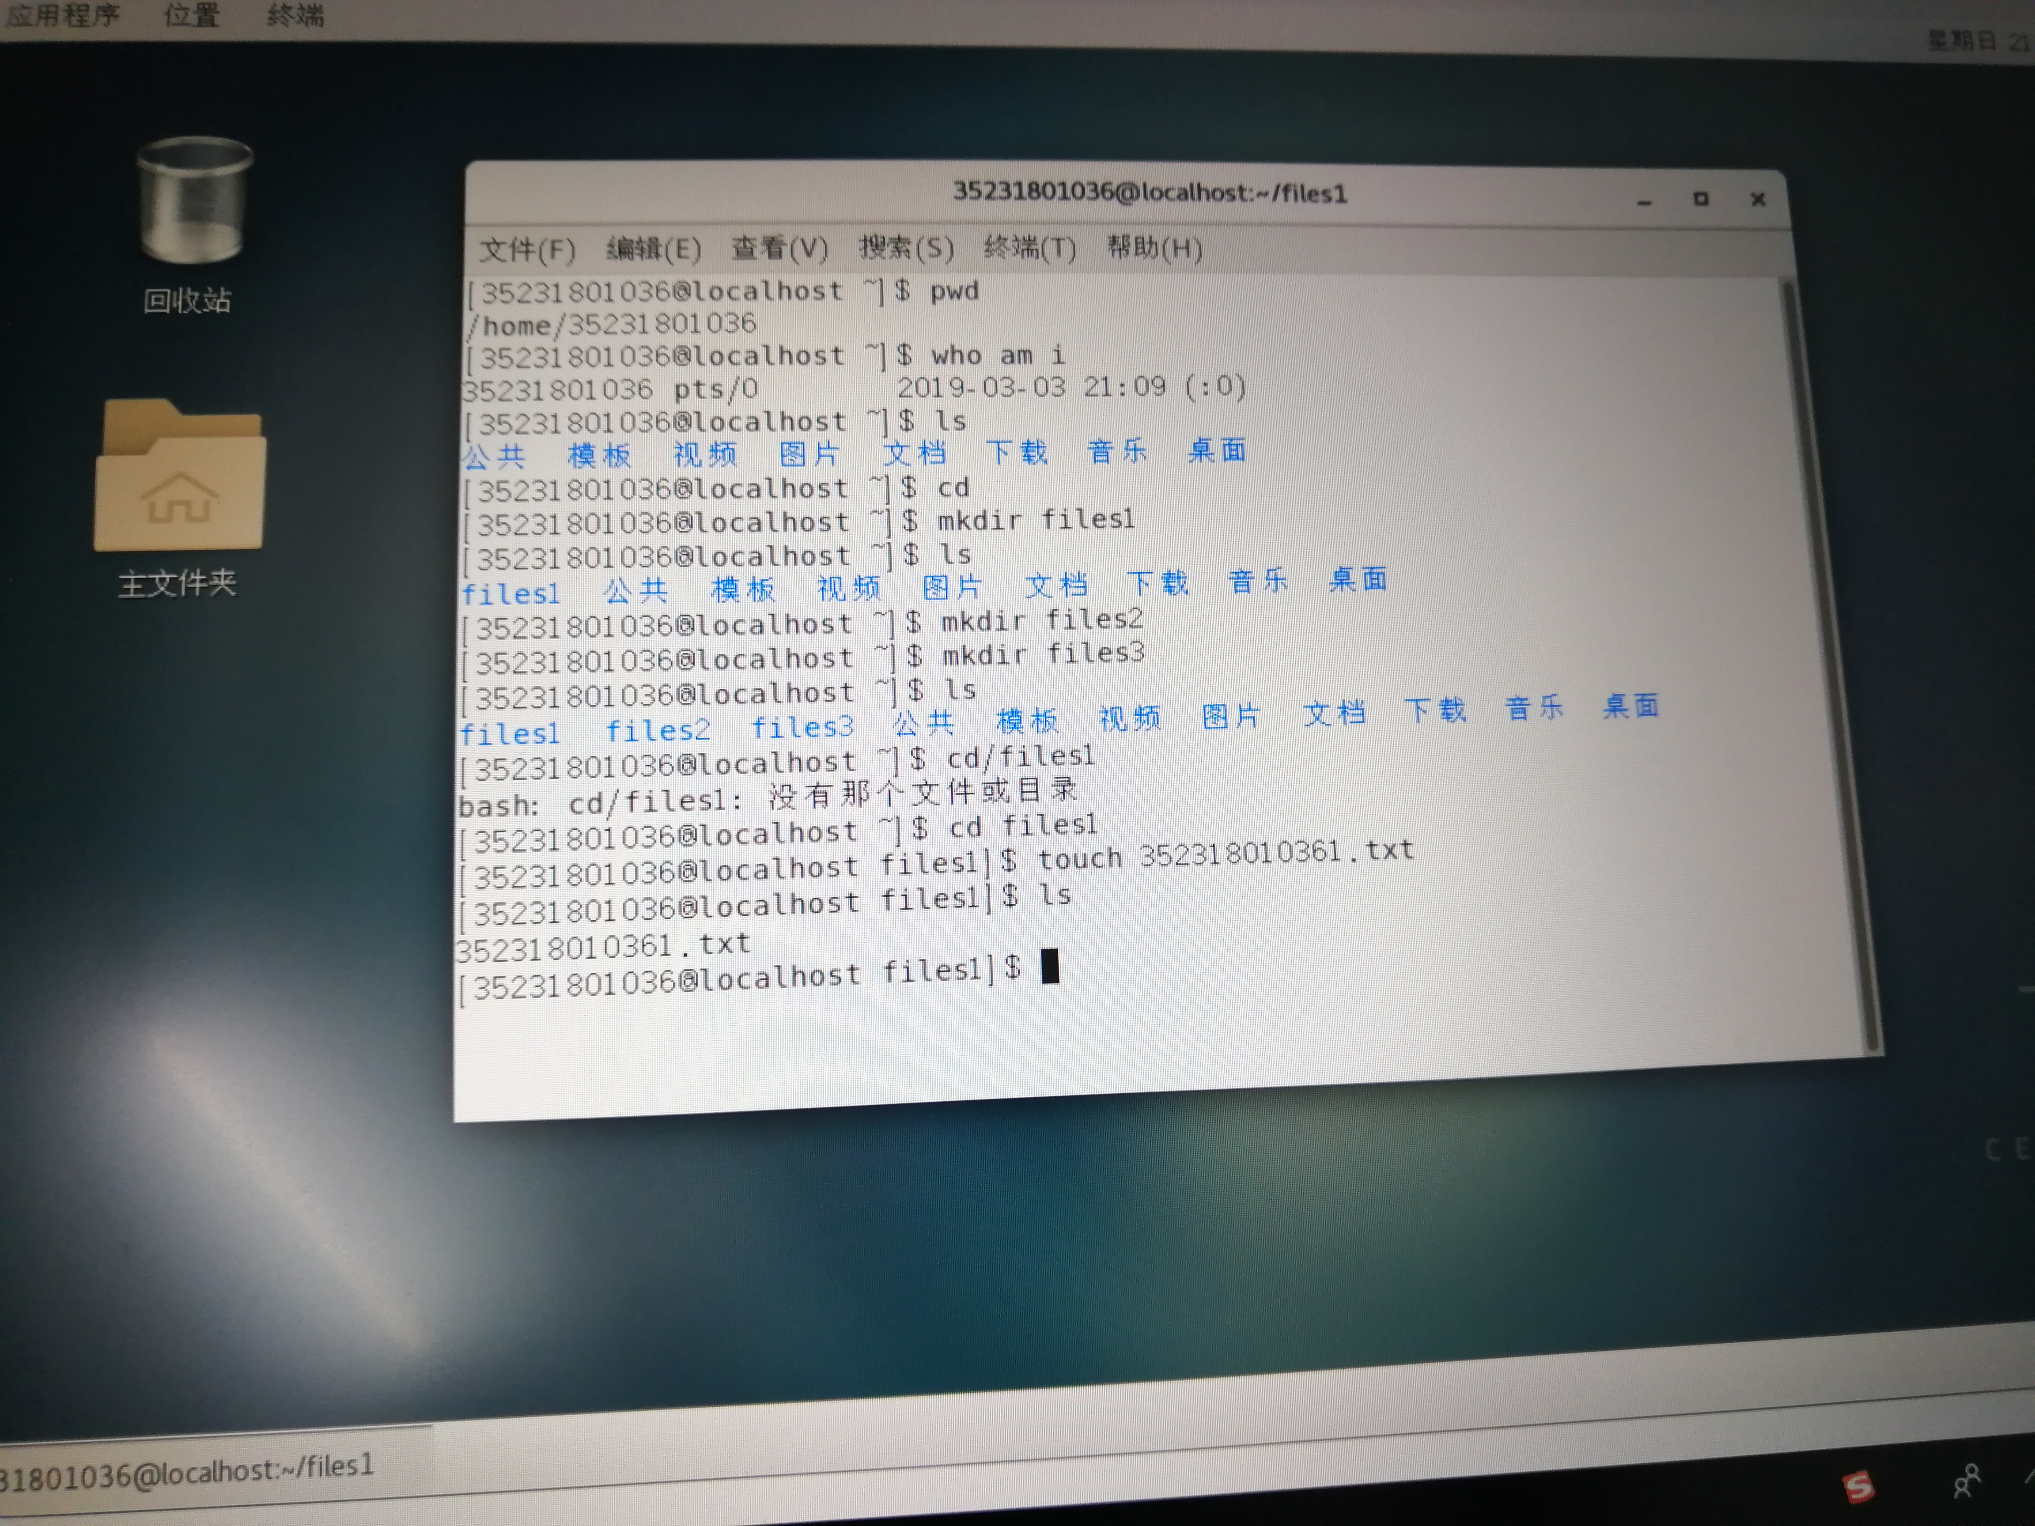Close the terminal window
2035x1526 pixels.
coord(1758,199)
